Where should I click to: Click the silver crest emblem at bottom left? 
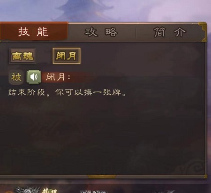point(27,190)
